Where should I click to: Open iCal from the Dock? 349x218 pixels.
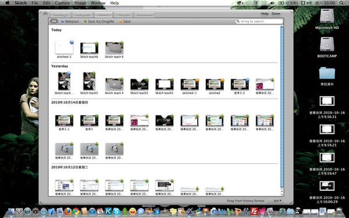tap(100, 211)
